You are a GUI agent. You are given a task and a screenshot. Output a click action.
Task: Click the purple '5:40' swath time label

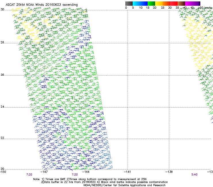click(x=194, y=175)
